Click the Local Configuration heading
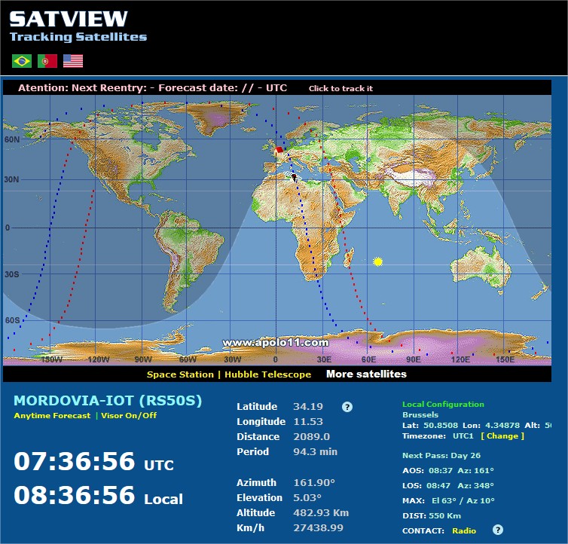 click(x=443, y=404)
